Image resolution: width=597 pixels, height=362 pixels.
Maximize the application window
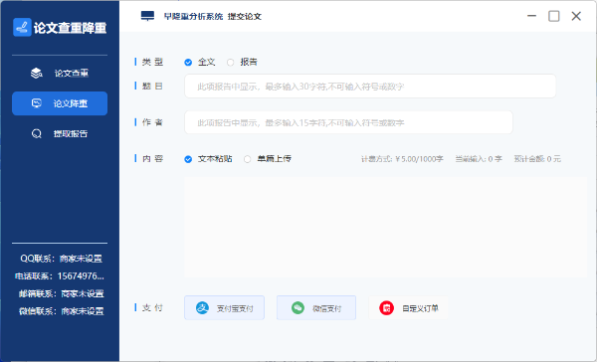click(554, 16)
